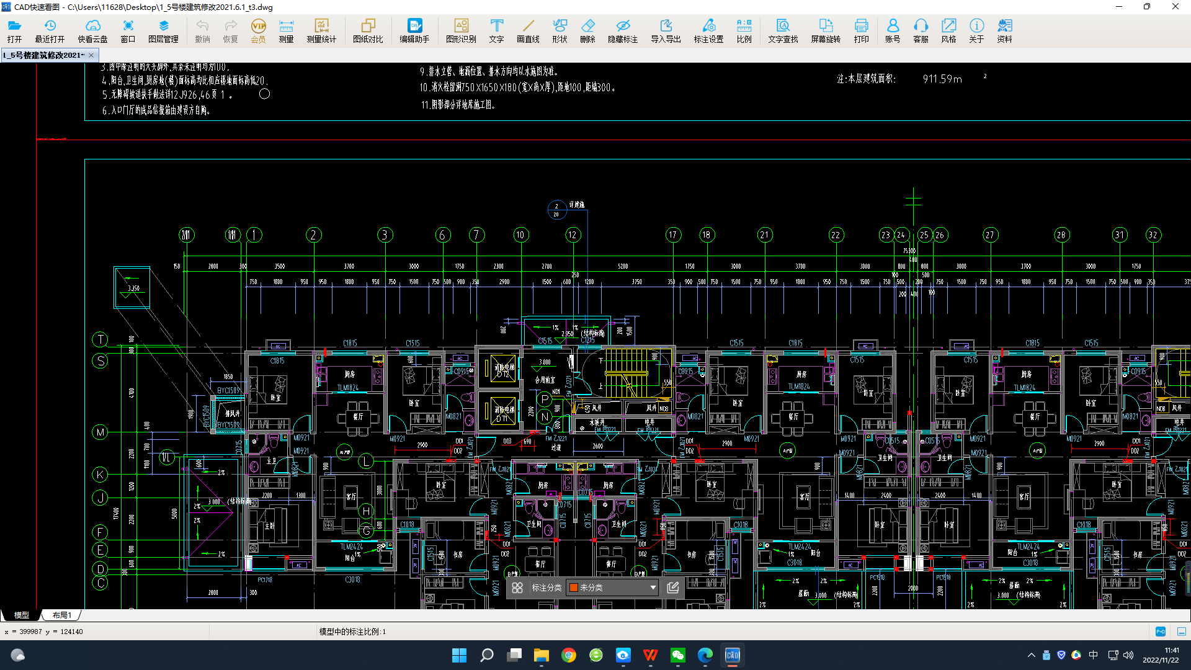This screenshot has height=670, width=1191.
Task: Select the 文字 text tool
Action: [496, 30]
